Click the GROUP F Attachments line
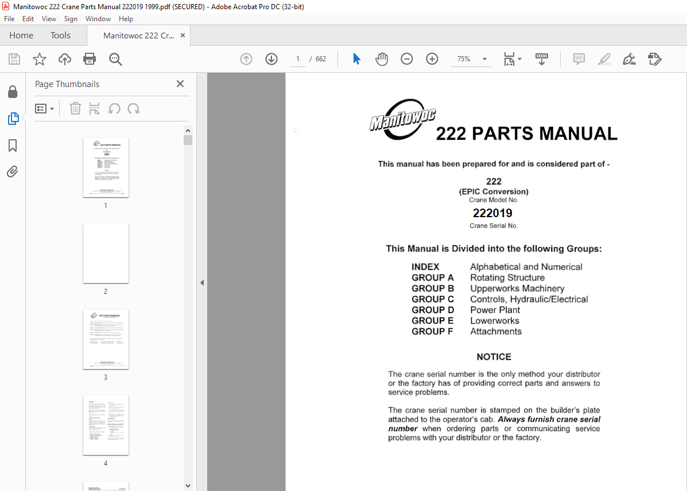 click(466, 331)
